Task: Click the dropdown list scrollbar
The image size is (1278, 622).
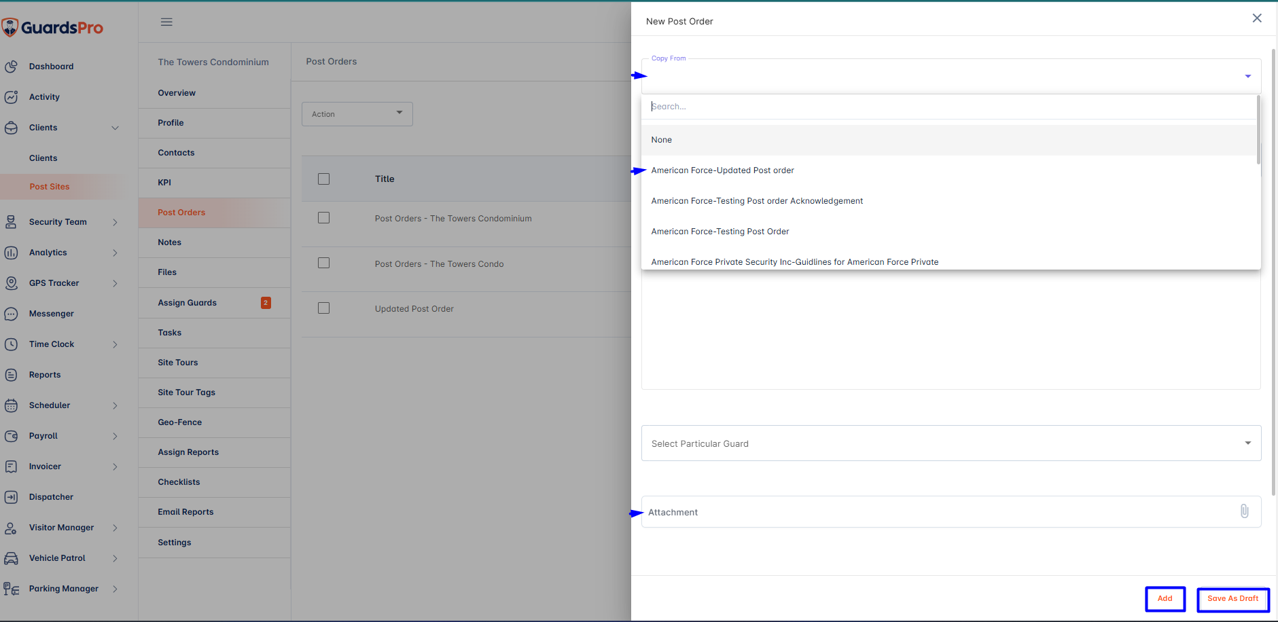Action: click(1258, 130)
